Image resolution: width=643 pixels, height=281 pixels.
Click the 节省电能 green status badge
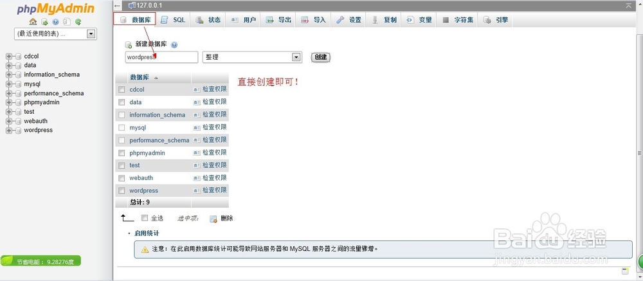(x=41, y=261)
